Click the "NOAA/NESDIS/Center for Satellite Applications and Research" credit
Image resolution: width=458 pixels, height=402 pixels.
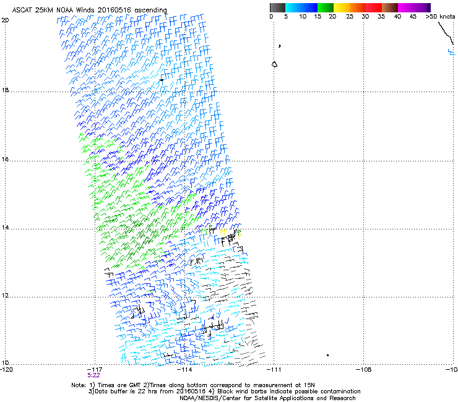coord(267,398)
